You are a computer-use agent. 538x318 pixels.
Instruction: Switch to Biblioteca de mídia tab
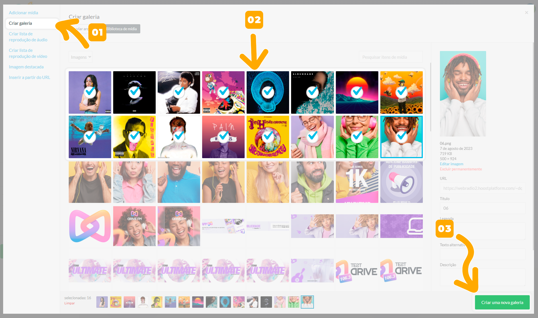tap(121, 29)
